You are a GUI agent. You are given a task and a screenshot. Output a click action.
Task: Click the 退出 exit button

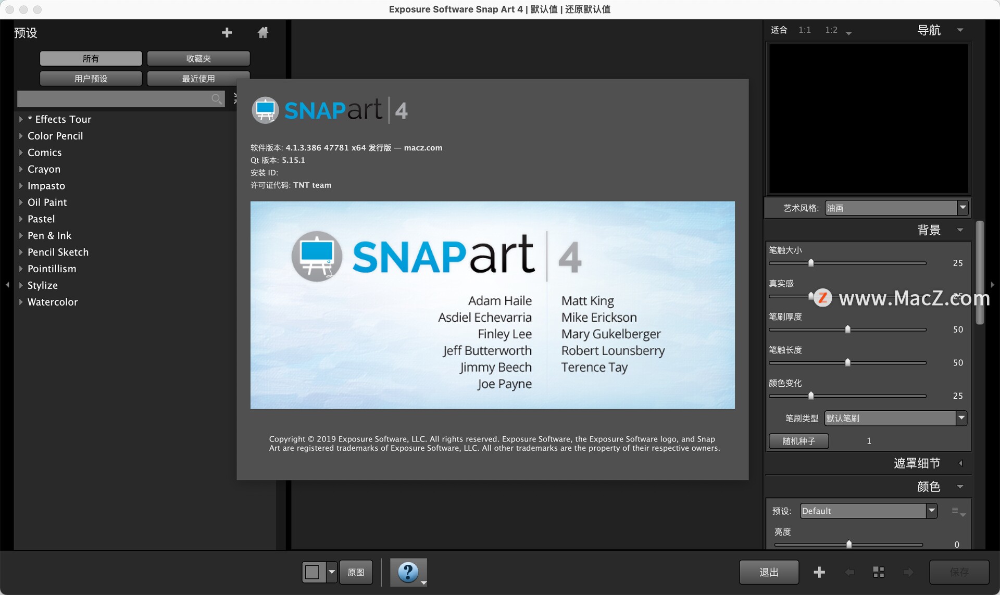(x=769, y=572)
